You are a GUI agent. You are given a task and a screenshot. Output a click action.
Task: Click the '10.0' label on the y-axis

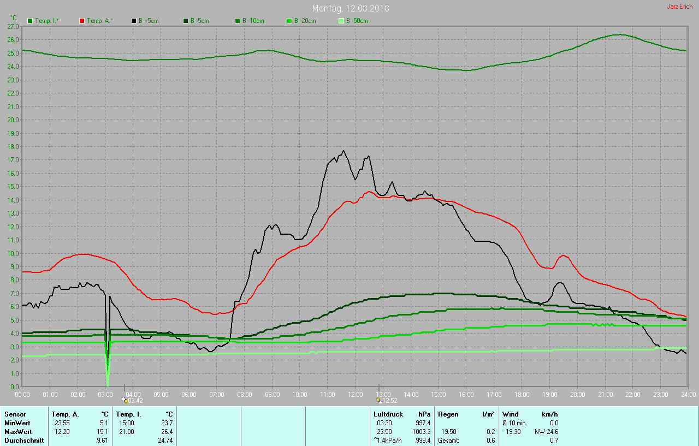[14, 253]
